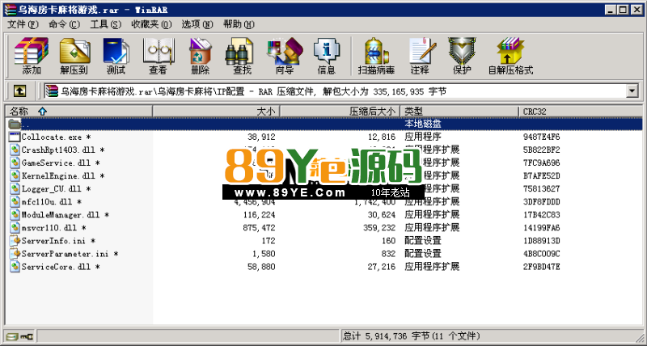This screenshot has height=346, width=647.
Task: Show archive 信息 (Info) icon
Action: (x=326, y=55)
